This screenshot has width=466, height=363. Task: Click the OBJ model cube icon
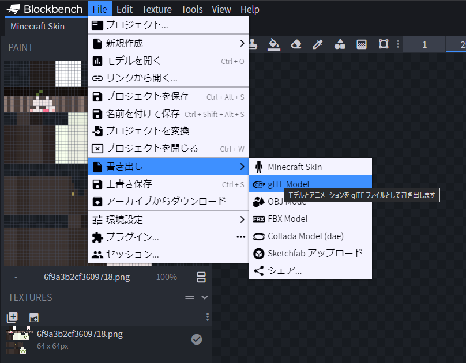(258, 202)
